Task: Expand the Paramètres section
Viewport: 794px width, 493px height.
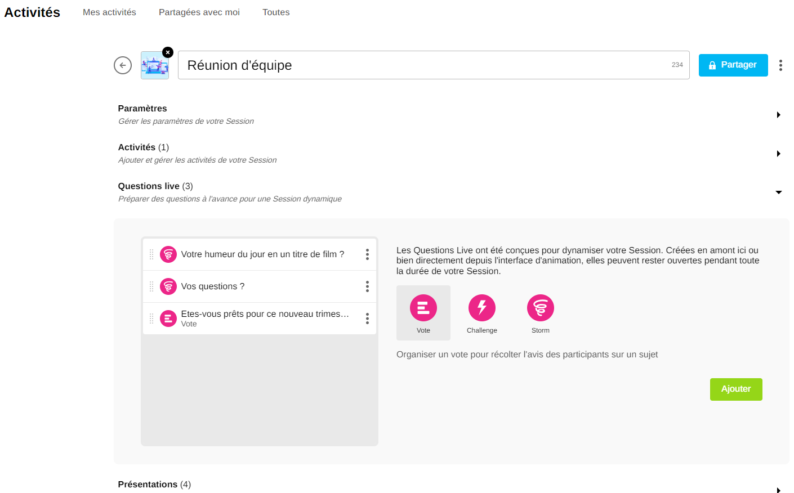Action: (778, 115)
